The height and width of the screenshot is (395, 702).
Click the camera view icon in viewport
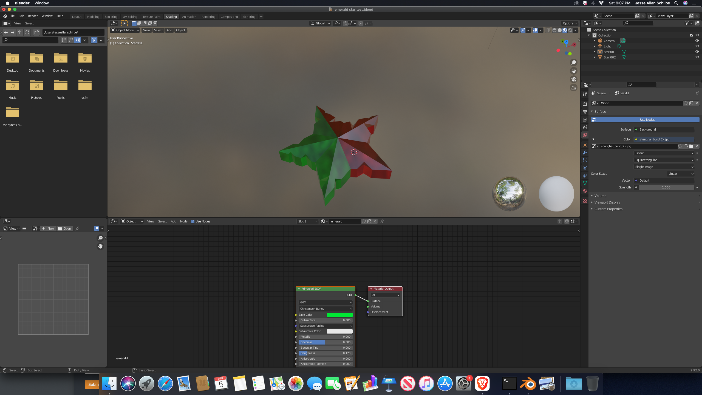[573, 79]
